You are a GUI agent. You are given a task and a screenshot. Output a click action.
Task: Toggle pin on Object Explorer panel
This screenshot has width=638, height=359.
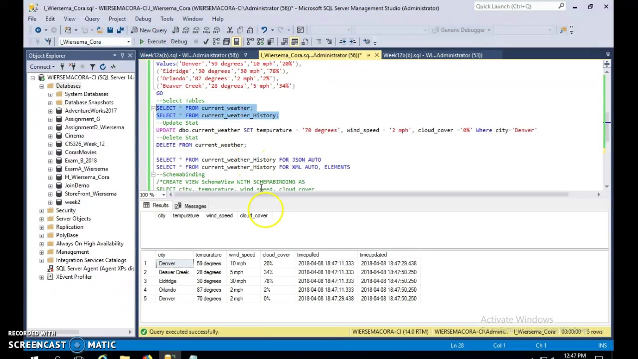tap(122, 55)
